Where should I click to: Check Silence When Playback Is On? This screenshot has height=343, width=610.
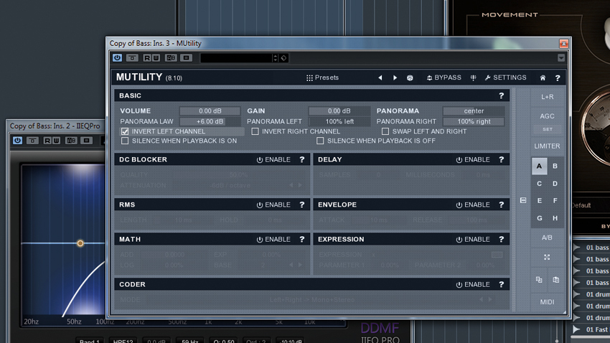click(x=125, y=141)
